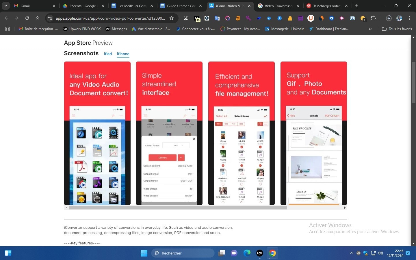Open 'Support Gif, Photo' screenshot
The height and width of the screenshot is (260, 416).
(314, 133)
